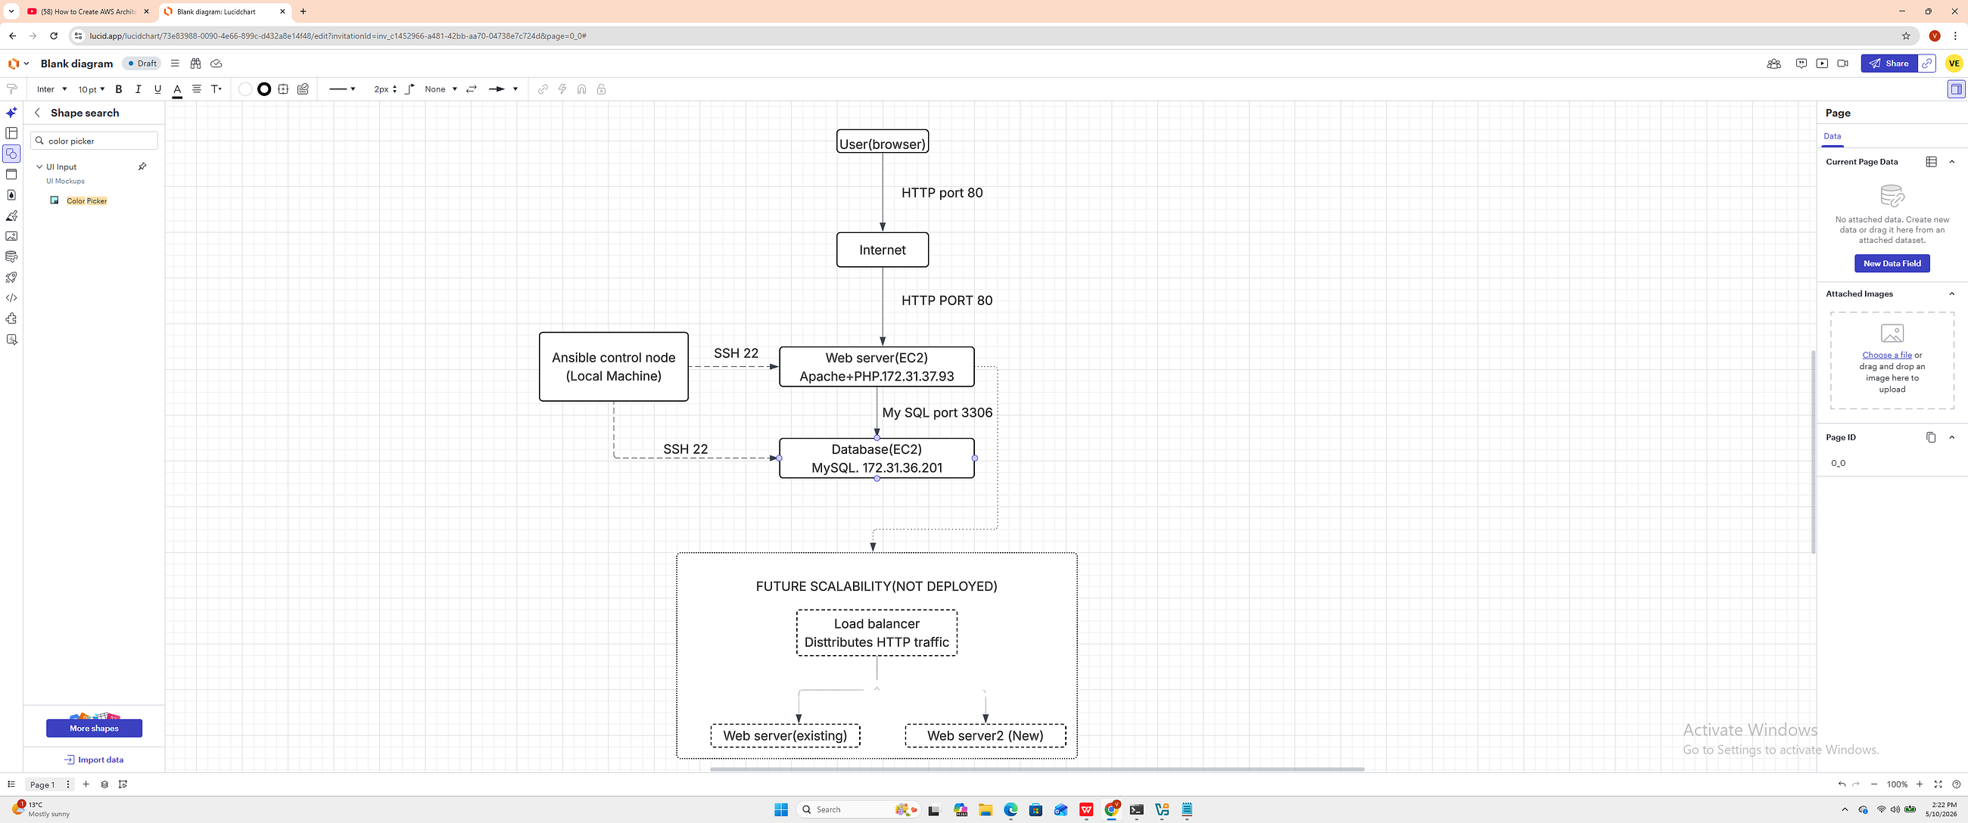
Task: Toggle the Draft status badge
Action: 142,64
